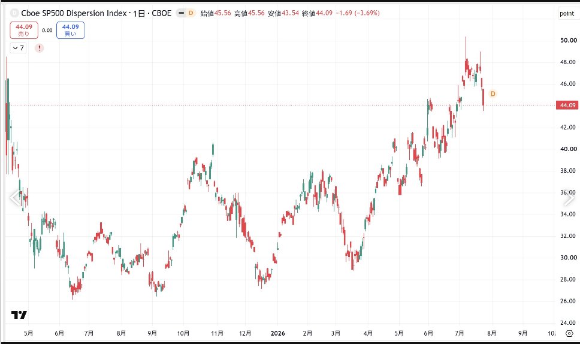The image size is (580, 344).
Task: Click the right arrow to scroll chart forward
Action: tap(569, 198)
